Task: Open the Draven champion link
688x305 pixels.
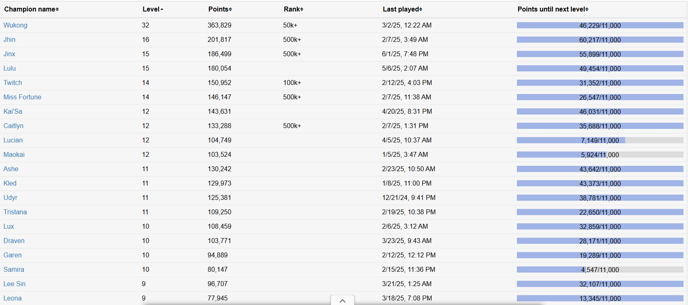Action: (x=14, y=241)
